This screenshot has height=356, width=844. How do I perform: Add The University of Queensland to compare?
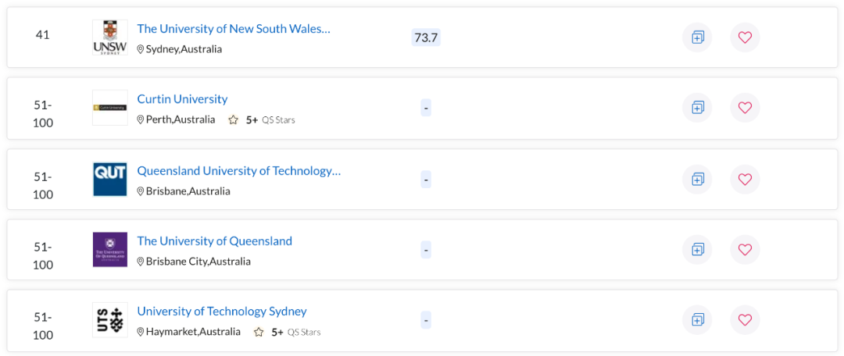pyautogui.click(x=697, y=250)
